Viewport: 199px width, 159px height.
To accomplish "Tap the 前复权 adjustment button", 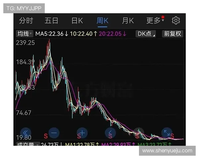I will [x=172, y=34].
